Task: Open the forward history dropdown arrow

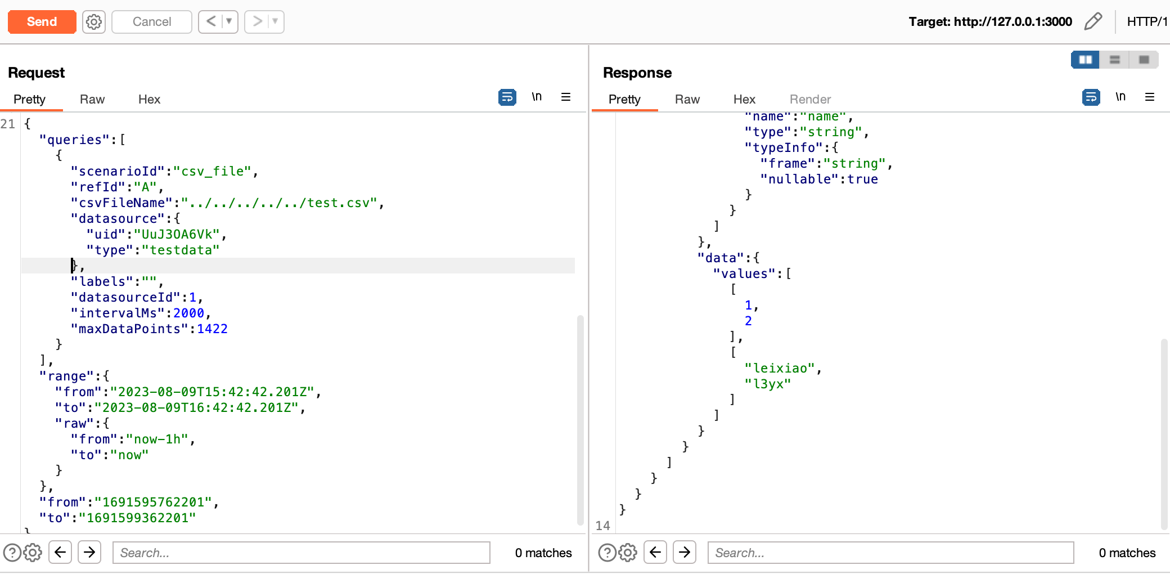Action: (x=275, y=21)
